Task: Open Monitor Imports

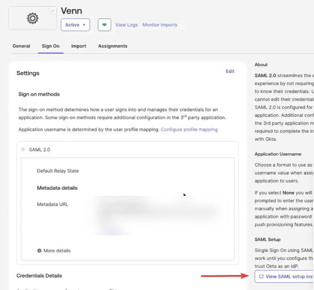Action: pyautogui.click(x=160, y=25)
